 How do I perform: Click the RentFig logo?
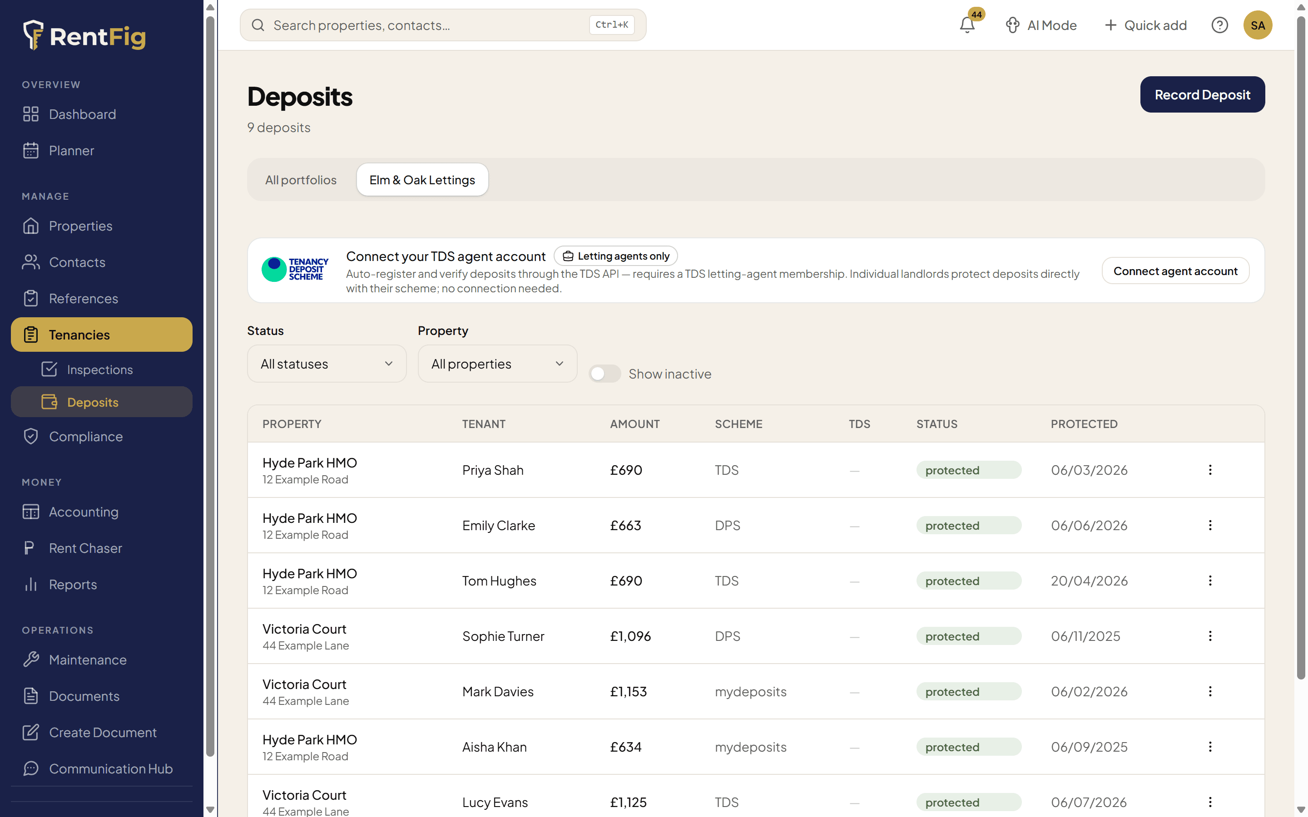pos(84,36)
